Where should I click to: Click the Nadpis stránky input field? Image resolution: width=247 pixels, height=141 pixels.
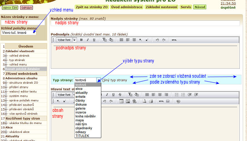(x=148, y=23)
